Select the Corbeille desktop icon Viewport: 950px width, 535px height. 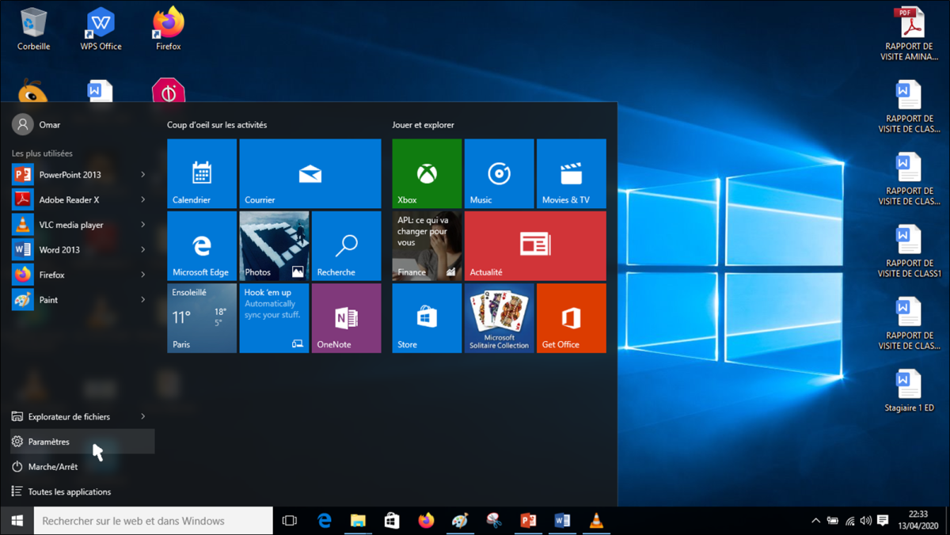tap(33, 29)
